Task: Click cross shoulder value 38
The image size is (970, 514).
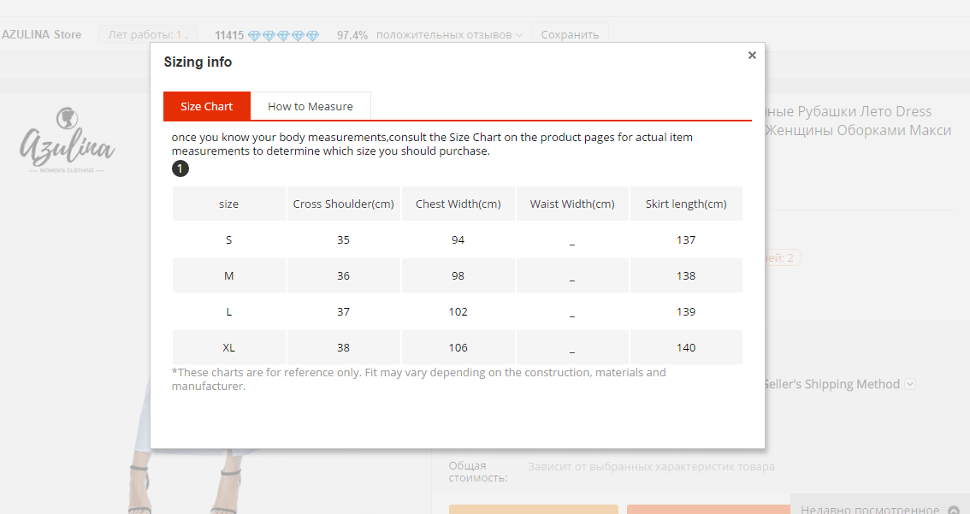Action: tap(343, 347)
